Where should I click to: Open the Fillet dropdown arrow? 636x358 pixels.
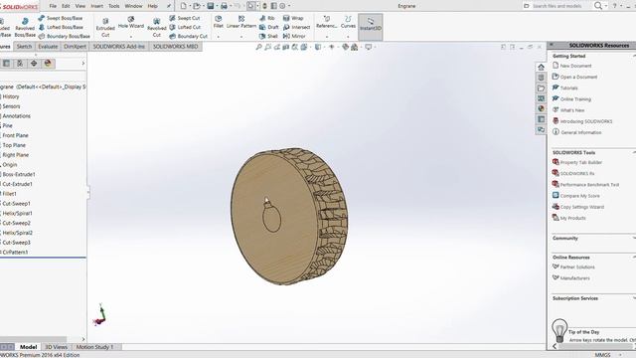219,37
